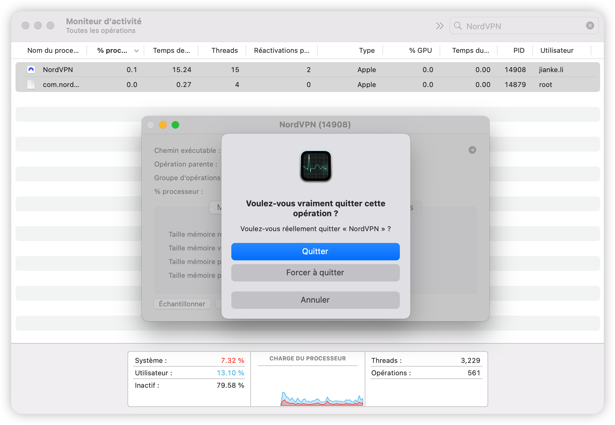615x425 pixels.
Task: Minimize the NordVPN (14908) window
Action: (163, 125)
